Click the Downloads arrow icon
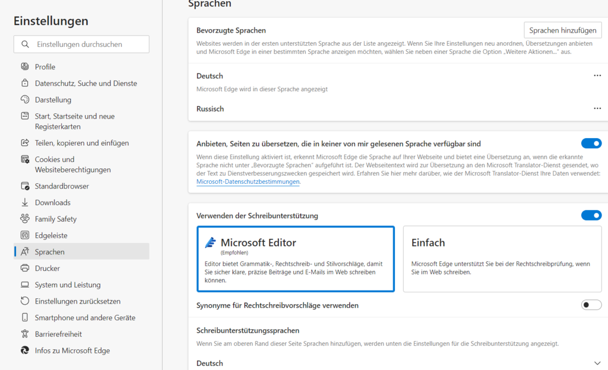The width and height of the screenshot is (608, 370). [25, 202]
